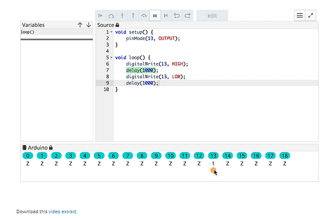
Task: Click Arduino pin 13
Action: pos(213,155)
